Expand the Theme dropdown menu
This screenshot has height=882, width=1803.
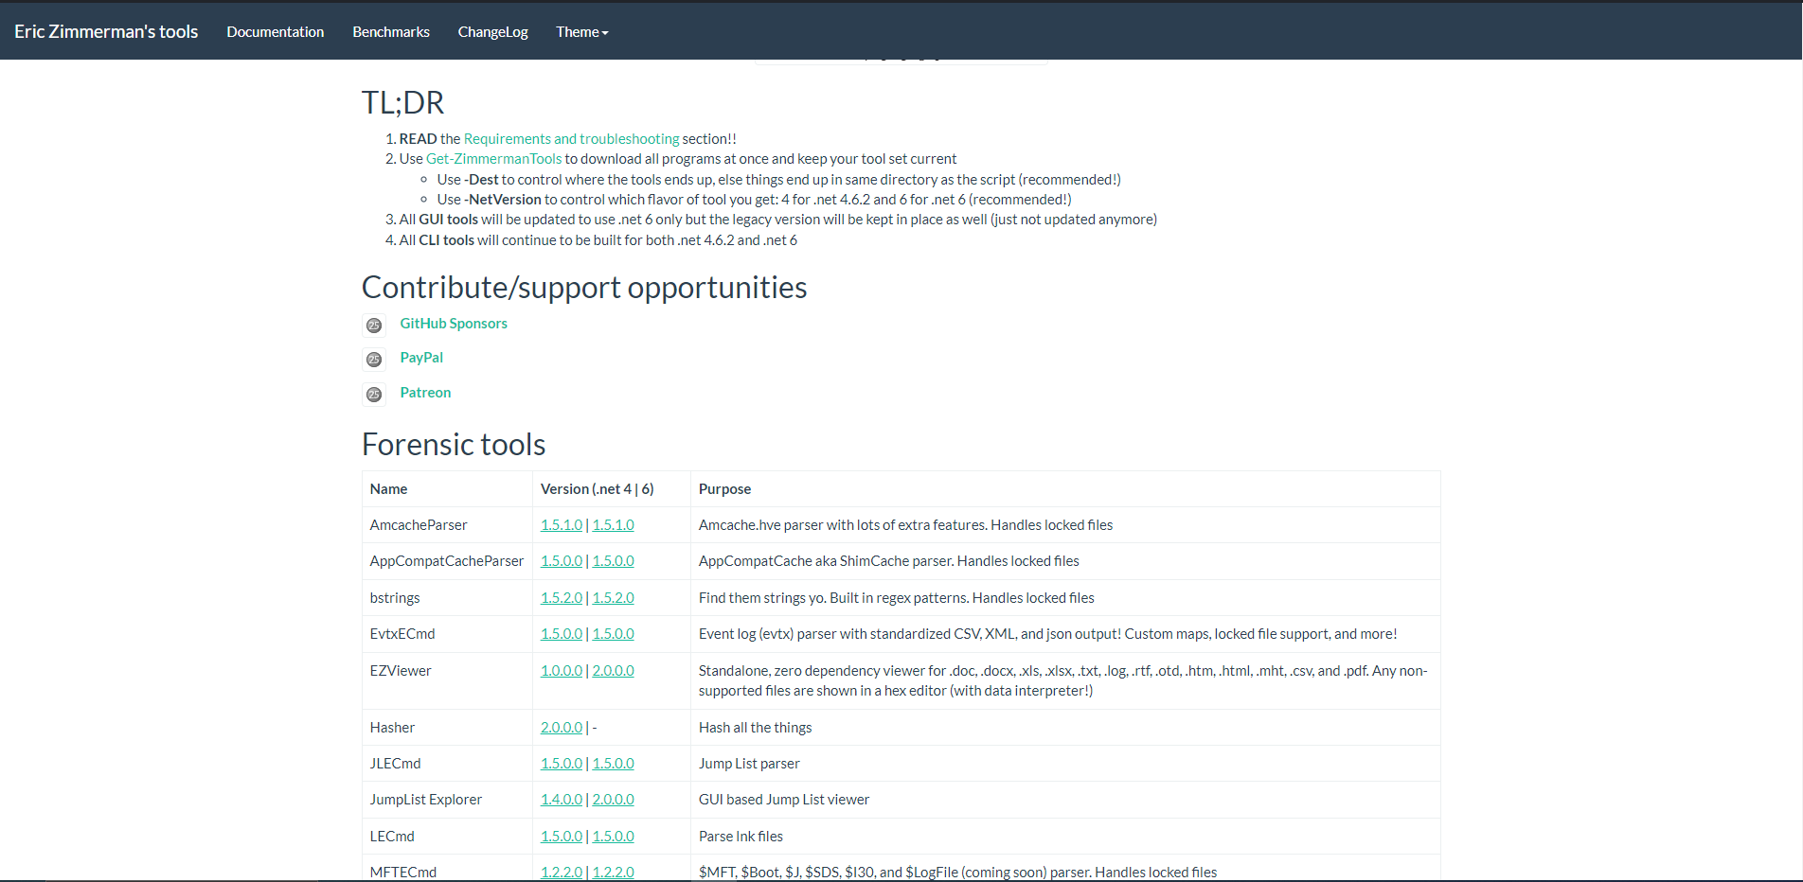581,32
